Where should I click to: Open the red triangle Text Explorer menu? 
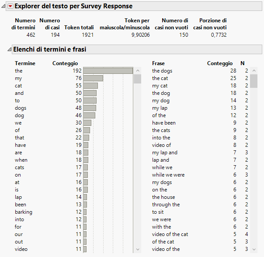10,6
